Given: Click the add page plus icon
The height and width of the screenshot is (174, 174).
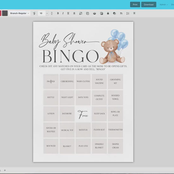Looking at the screenshot, I should pos(5,170).
